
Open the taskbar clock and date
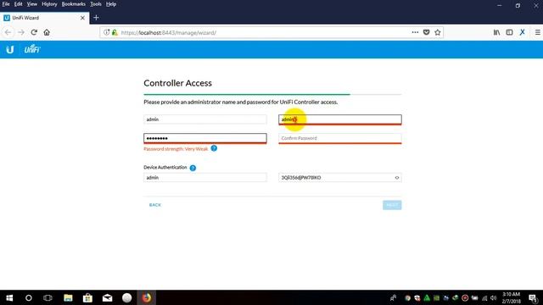tap(511, 297)
